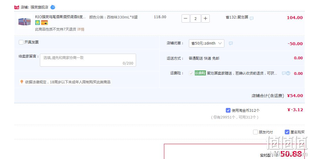Click the 此商品性质不支持7天退货 notice

[x=55, y=29]
